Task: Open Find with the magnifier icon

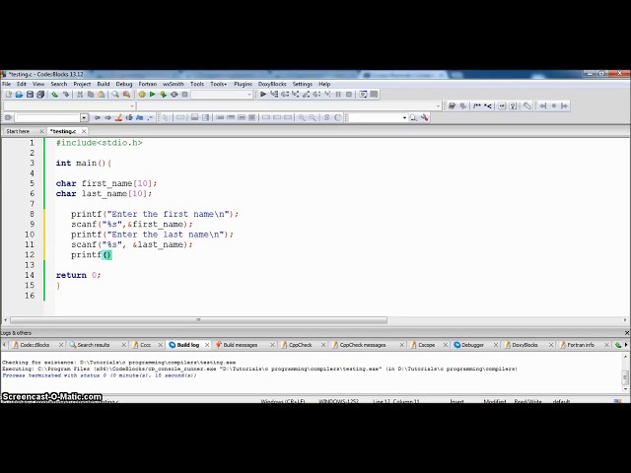Action: point(115,95)
